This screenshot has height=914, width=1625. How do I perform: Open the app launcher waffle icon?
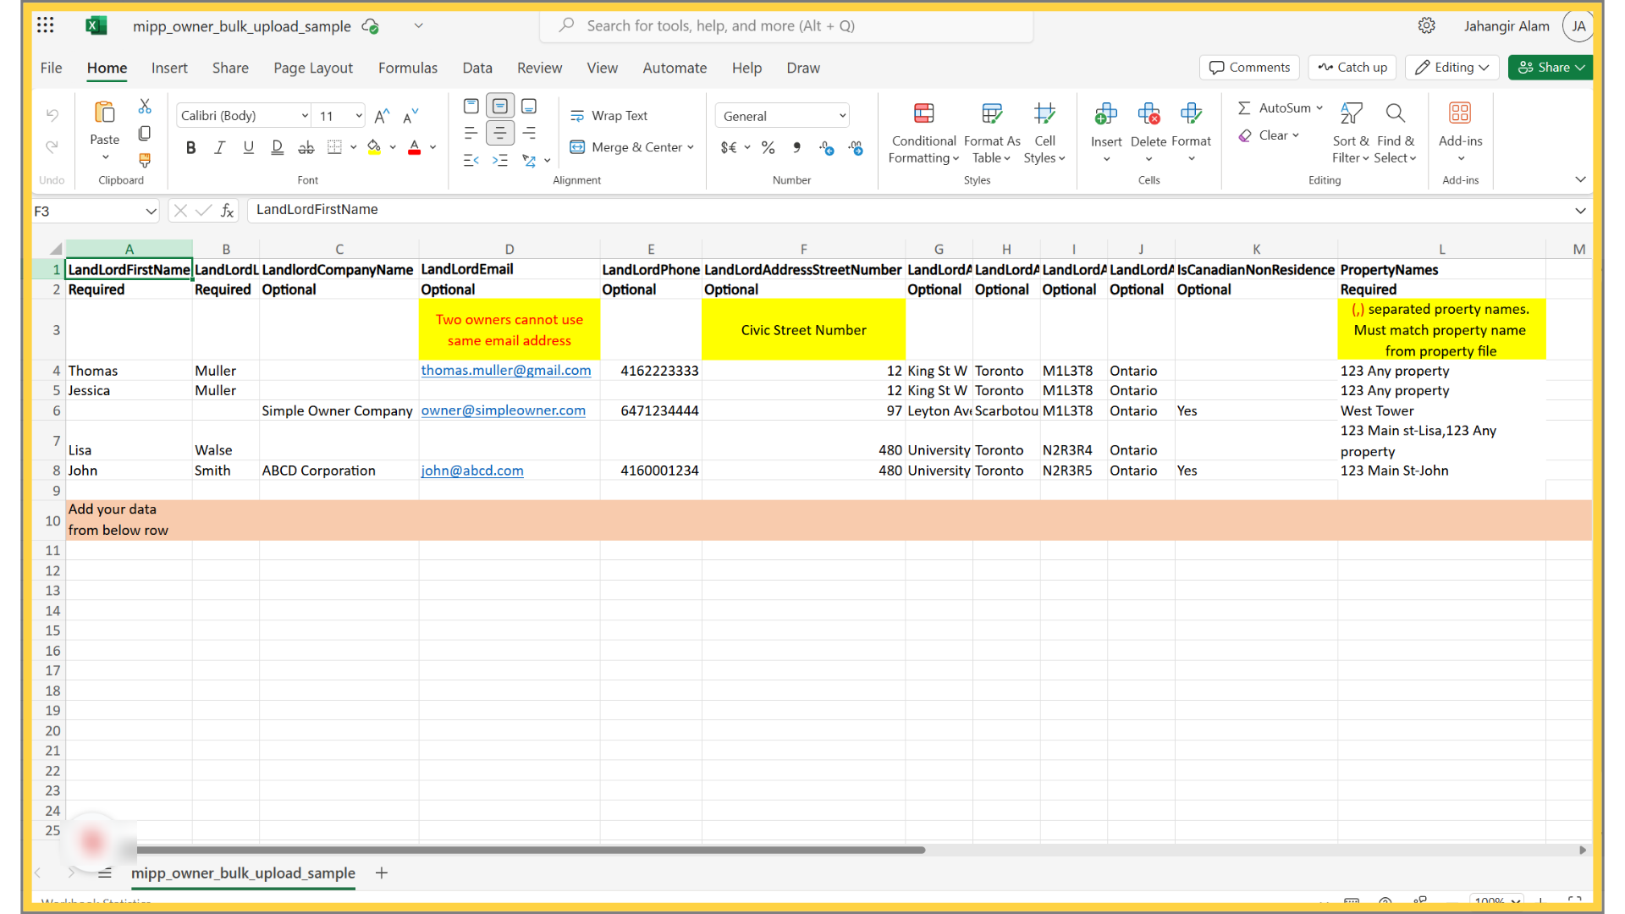[46, 25]
